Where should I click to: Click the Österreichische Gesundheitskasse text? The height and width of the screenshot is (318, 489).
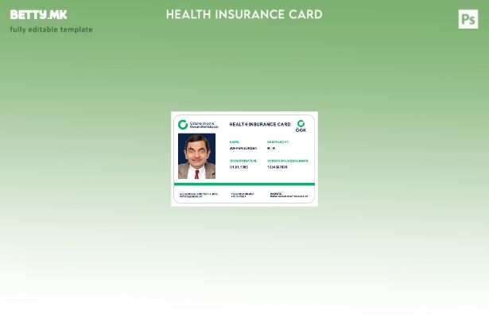point(202,125)
